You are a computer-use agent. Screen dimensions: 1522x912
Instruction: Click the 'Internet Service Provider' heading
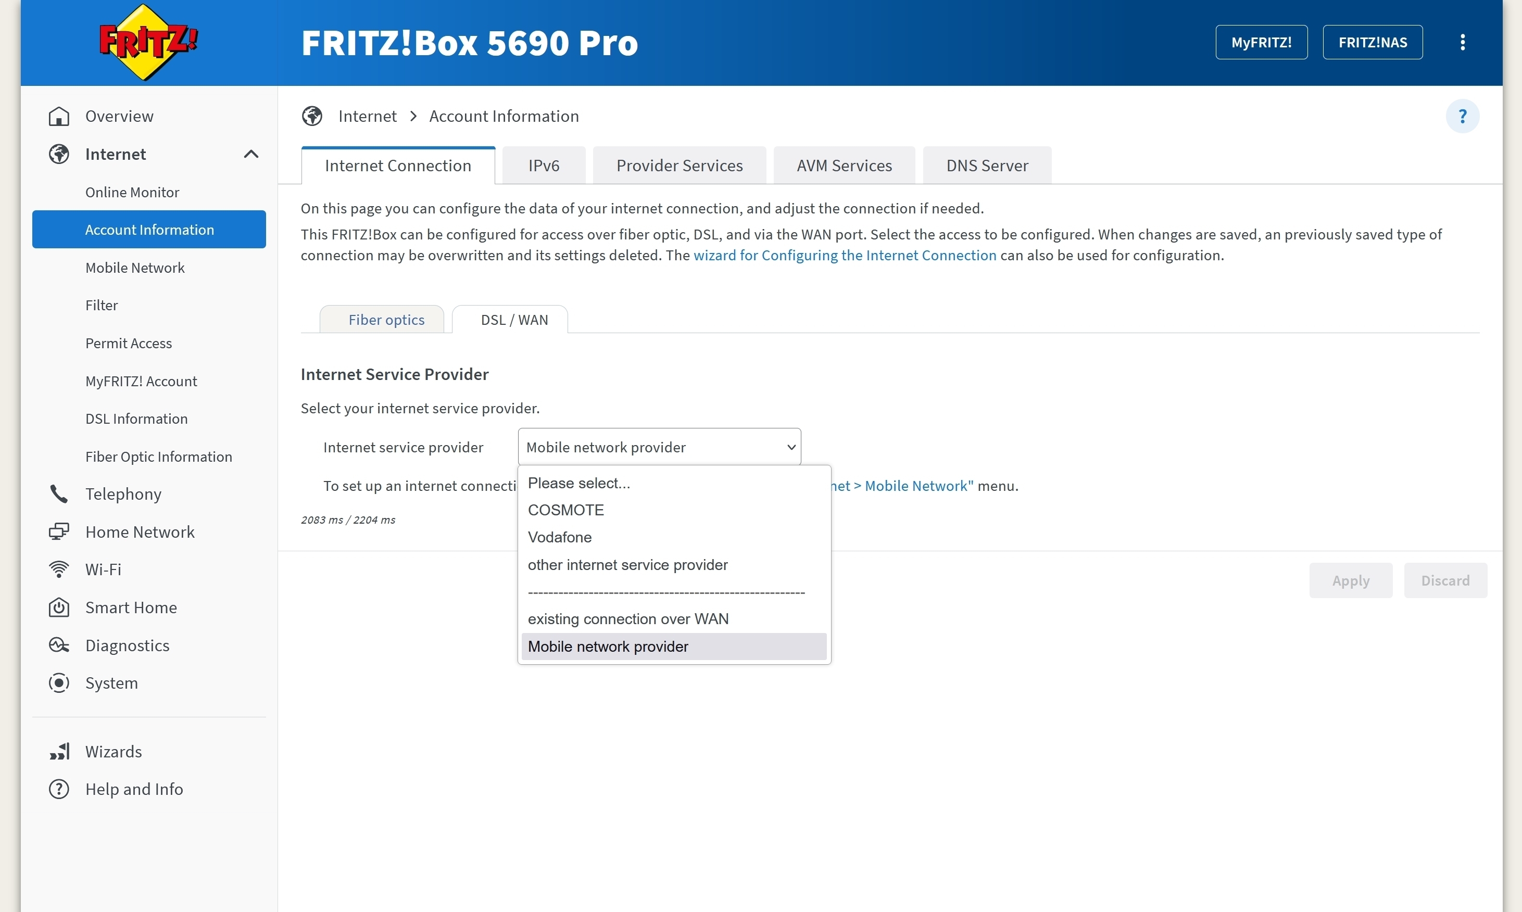395,374
